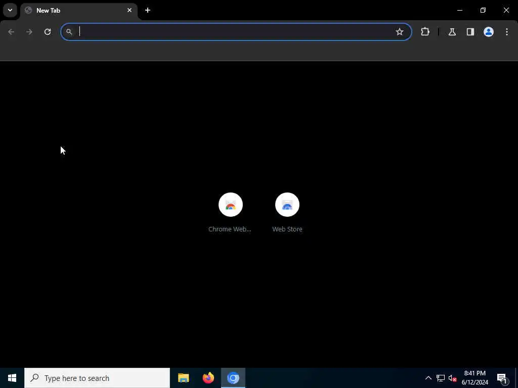Click the muted volume tray icon

coord(452,378)
